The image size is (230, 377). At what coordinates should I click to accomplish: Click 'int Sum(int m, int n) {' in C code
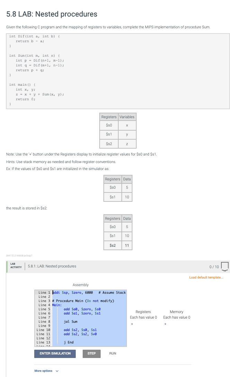34,56
